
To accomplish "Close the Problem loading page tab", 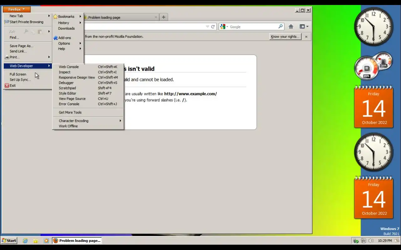I will (156, 17).
